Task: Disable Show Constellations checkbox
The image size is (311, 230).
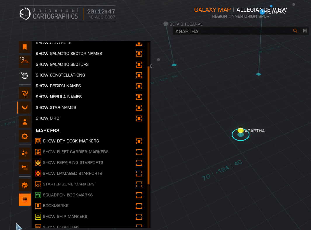Action: click(139, 75)
